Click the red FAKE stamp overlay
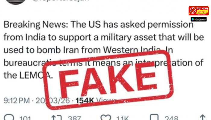211x120 pixels. pyautogui.click(x=108, y=80)
